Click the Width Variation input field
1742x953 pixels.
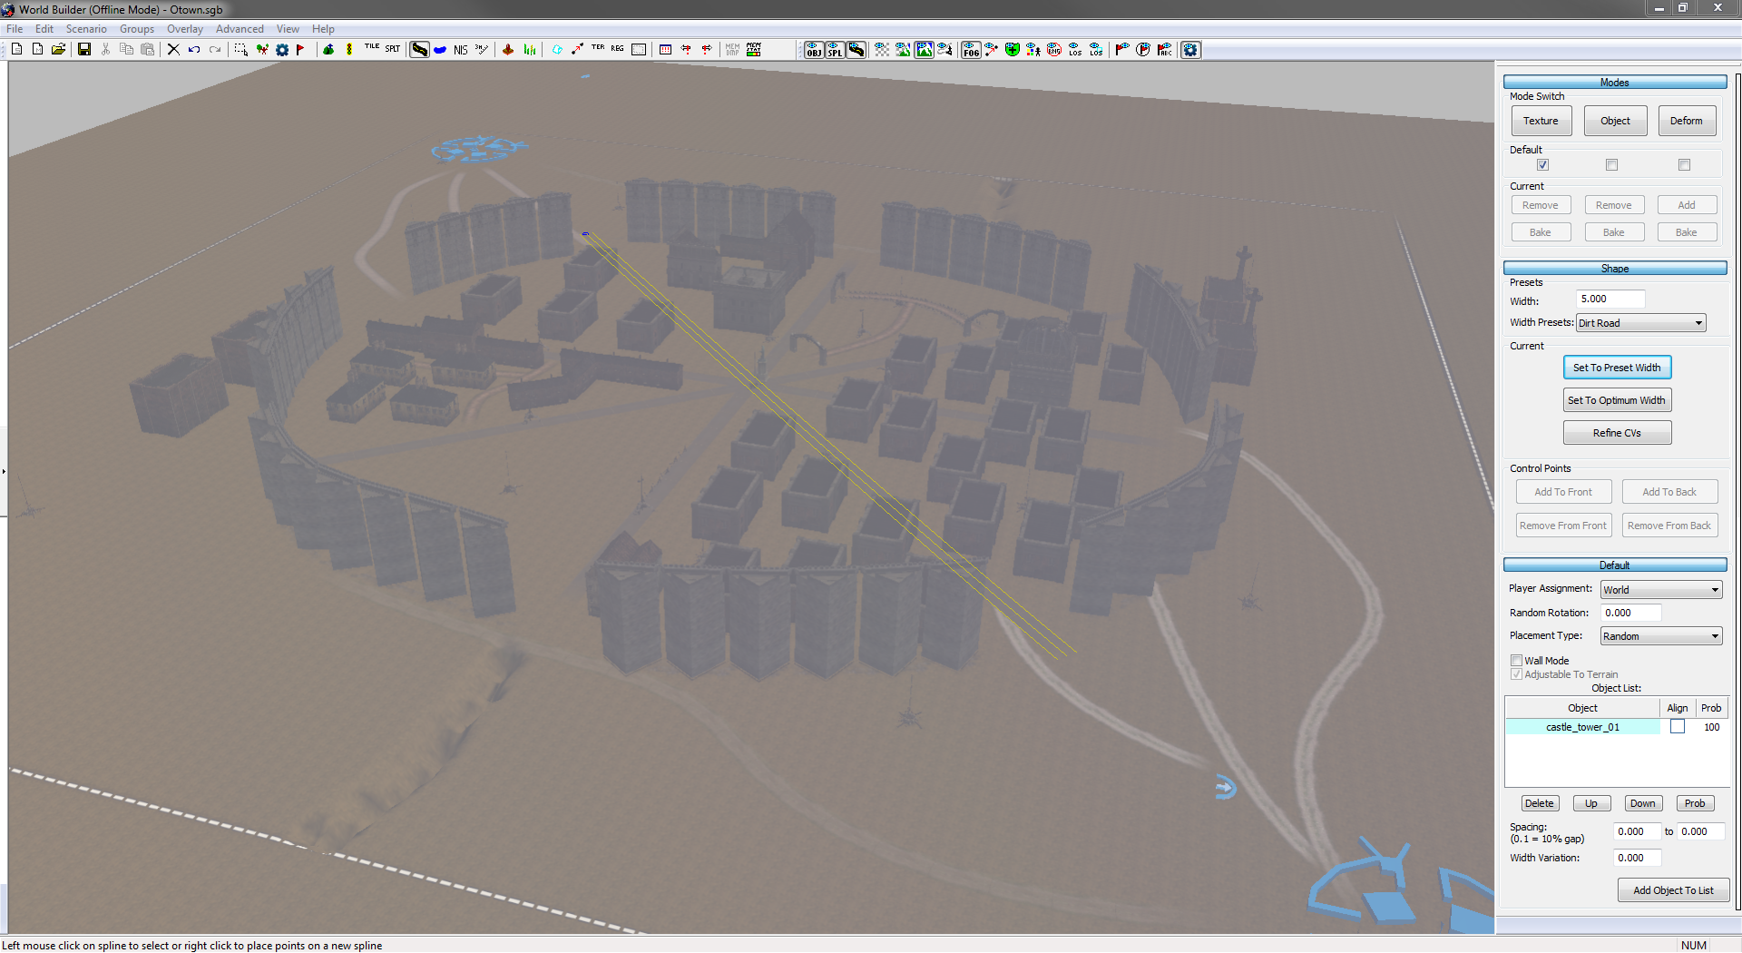pyautogui.click(x=1638, y=858)
